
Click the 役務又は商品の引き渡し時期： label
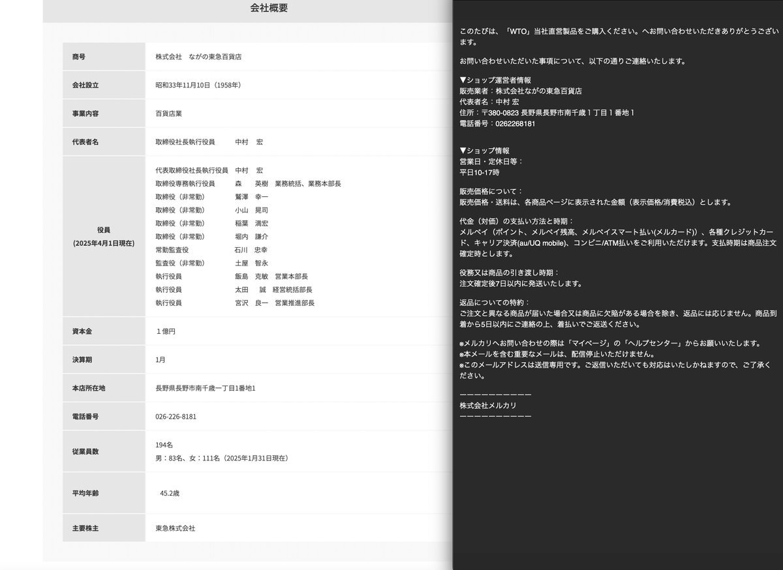[510, 273]
